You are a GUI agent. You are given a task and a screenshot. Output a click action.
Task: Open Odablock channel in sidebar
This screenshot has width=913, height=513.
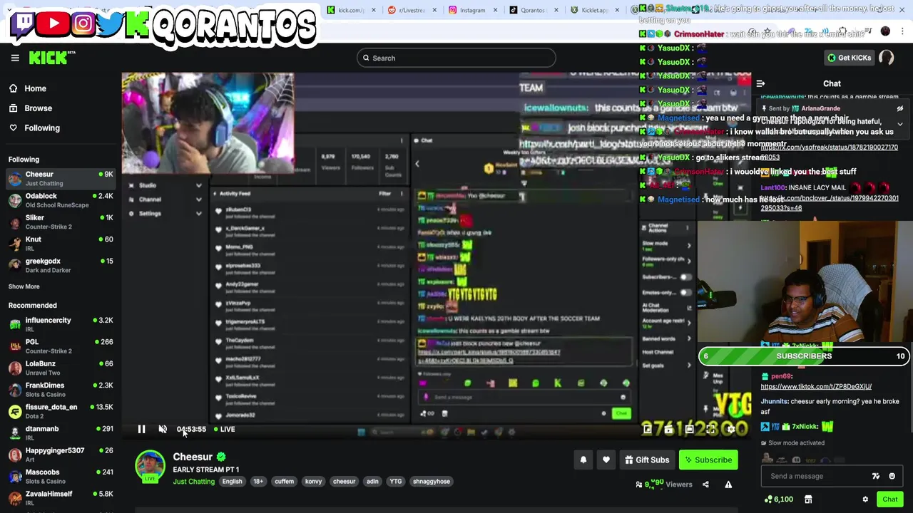click(x=61, y=200)
